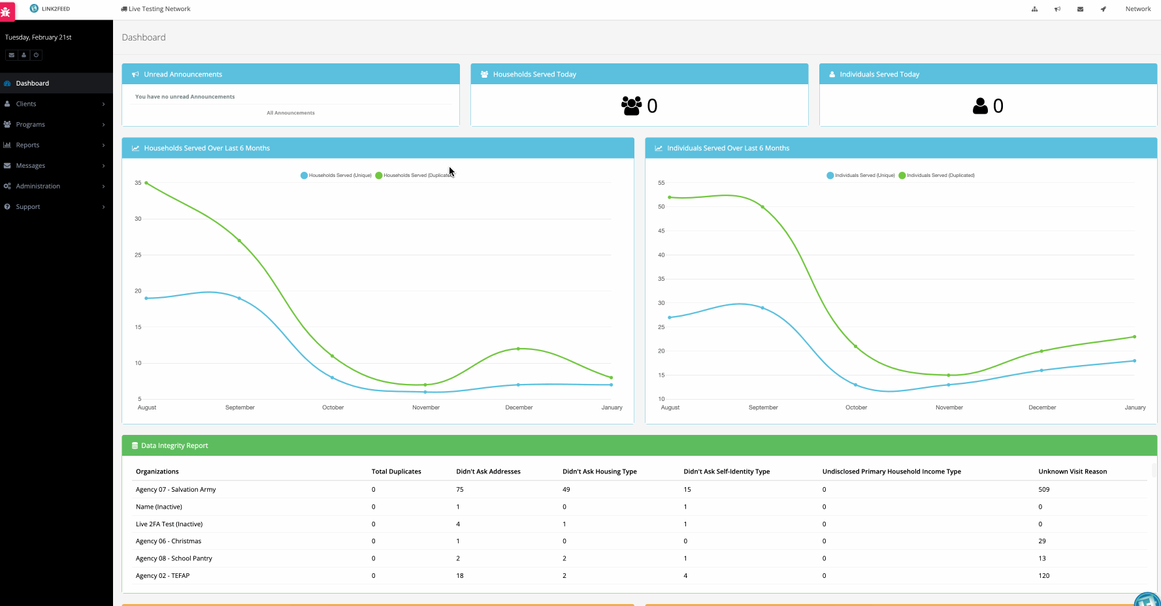Toggle Individuals Served (Unique) legend series
The width and height of the screenshot is (1161, 606).
pos(860,175)
